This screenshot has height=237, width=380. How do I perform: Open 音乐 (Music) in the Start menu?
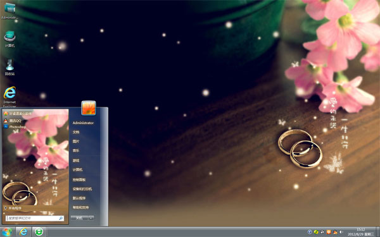coord(76,150)
